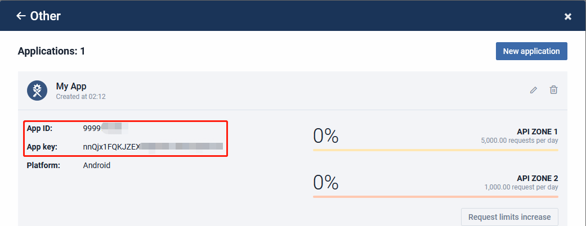Select the App key value
Viewport: 586px width, 226px height.
click(x=153, y=147)
